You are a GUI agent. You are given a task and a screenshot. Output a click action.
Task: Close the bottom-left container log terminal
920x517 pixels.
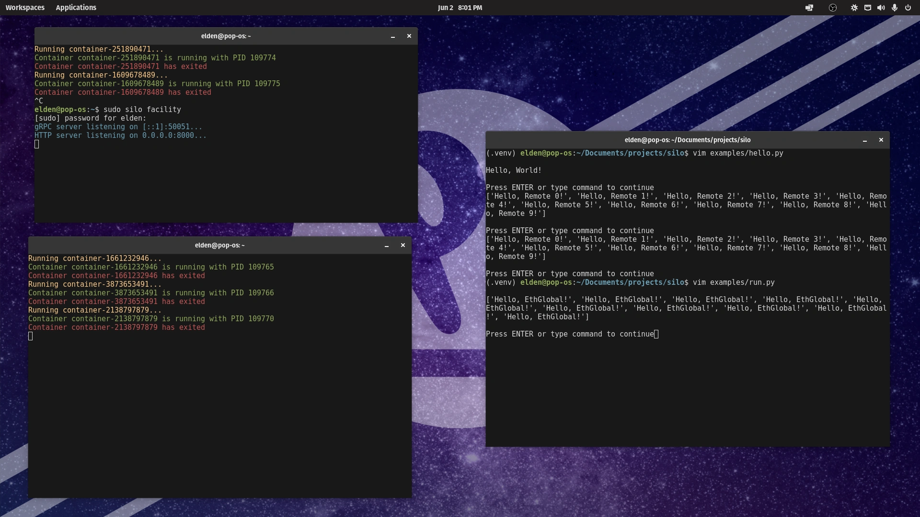tap(402, 245)
